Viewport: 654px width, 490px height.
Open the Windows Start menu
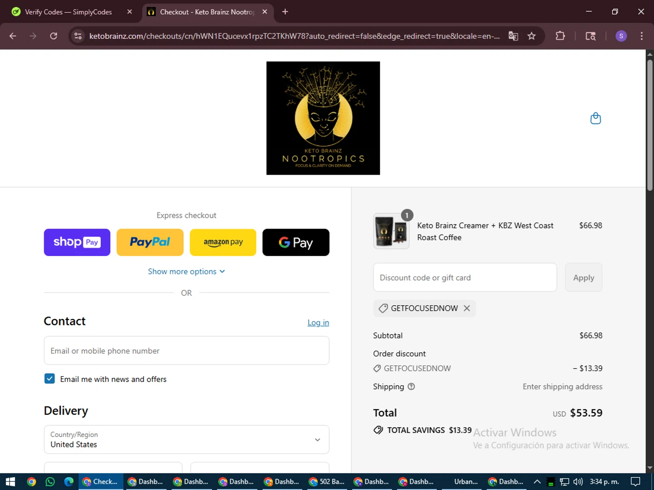(x=10, y=482)
